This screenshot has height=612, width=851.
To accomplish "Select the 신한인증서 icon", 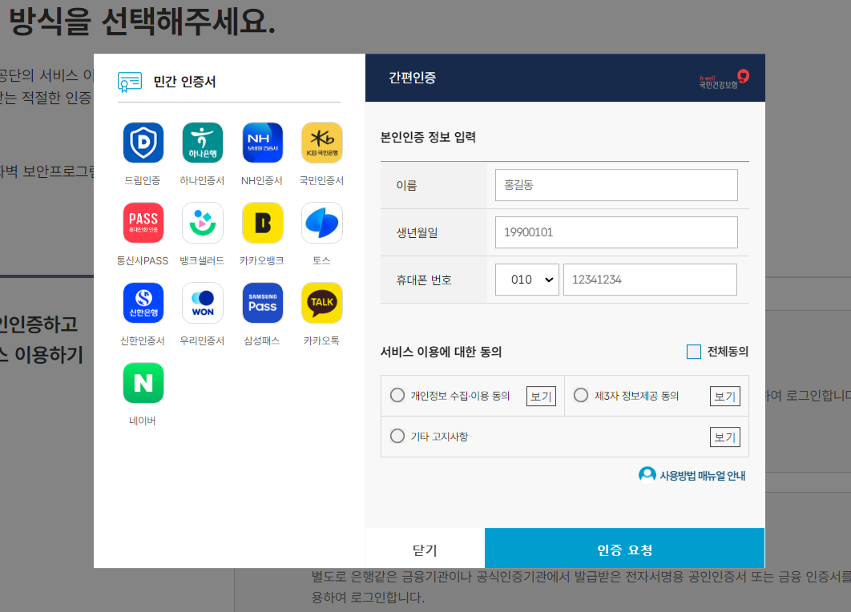I will 143,303.
